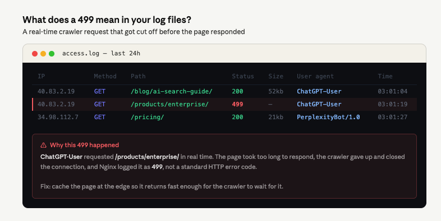This screenshot has height=221, width=441.
Task: Click the red 499 status code in table
Action: coord(237,104)
